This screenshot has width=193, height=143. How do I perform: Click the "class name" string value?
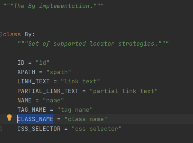click(x=86, y=119)
